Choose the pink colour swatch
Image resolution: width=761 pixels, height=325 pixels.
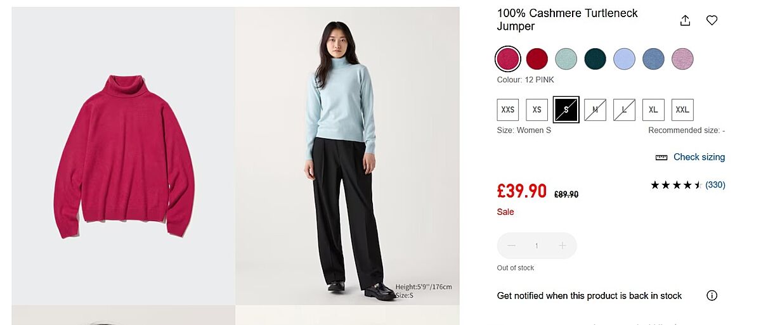[x=508, y=59]
